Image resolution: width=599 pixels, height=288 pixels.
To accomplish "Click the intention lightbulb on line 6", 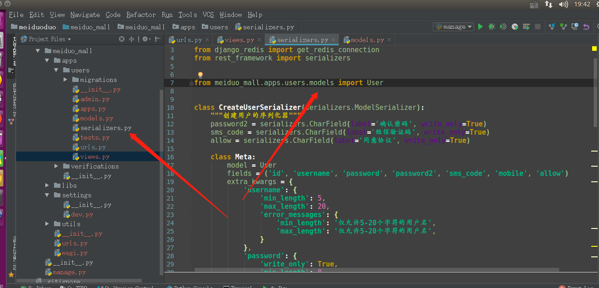I will 200,75.
